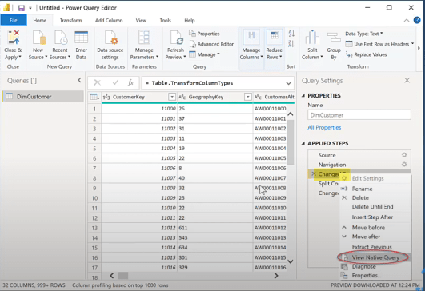The width and height of the screenshot is (425, 291).
Task: Open query Properties in ribbon
Action: tap(204, 34)
